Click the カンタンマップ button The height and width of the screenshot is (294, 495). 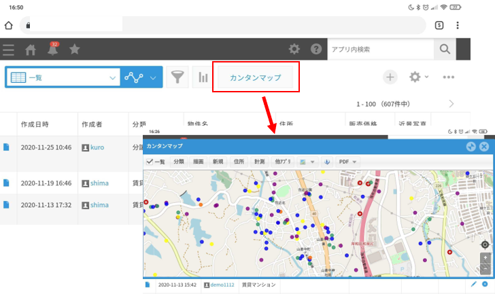tap(256, 77)
